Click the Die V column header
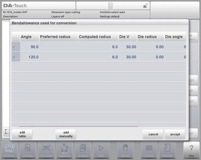The height and width of the screenshot is (160, 201). coord(128,37)
